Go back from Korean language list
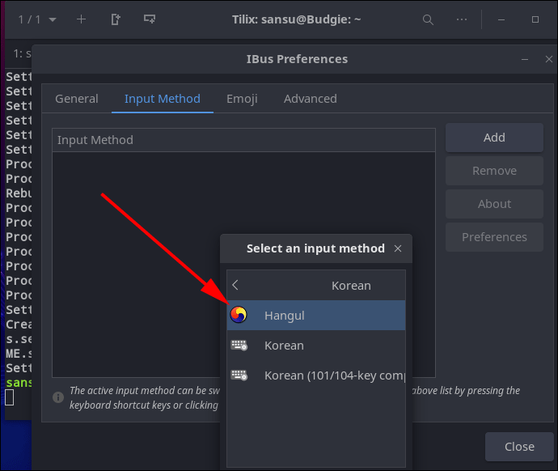The height and width of the screenshot is (471, 558). coord(235,285)
